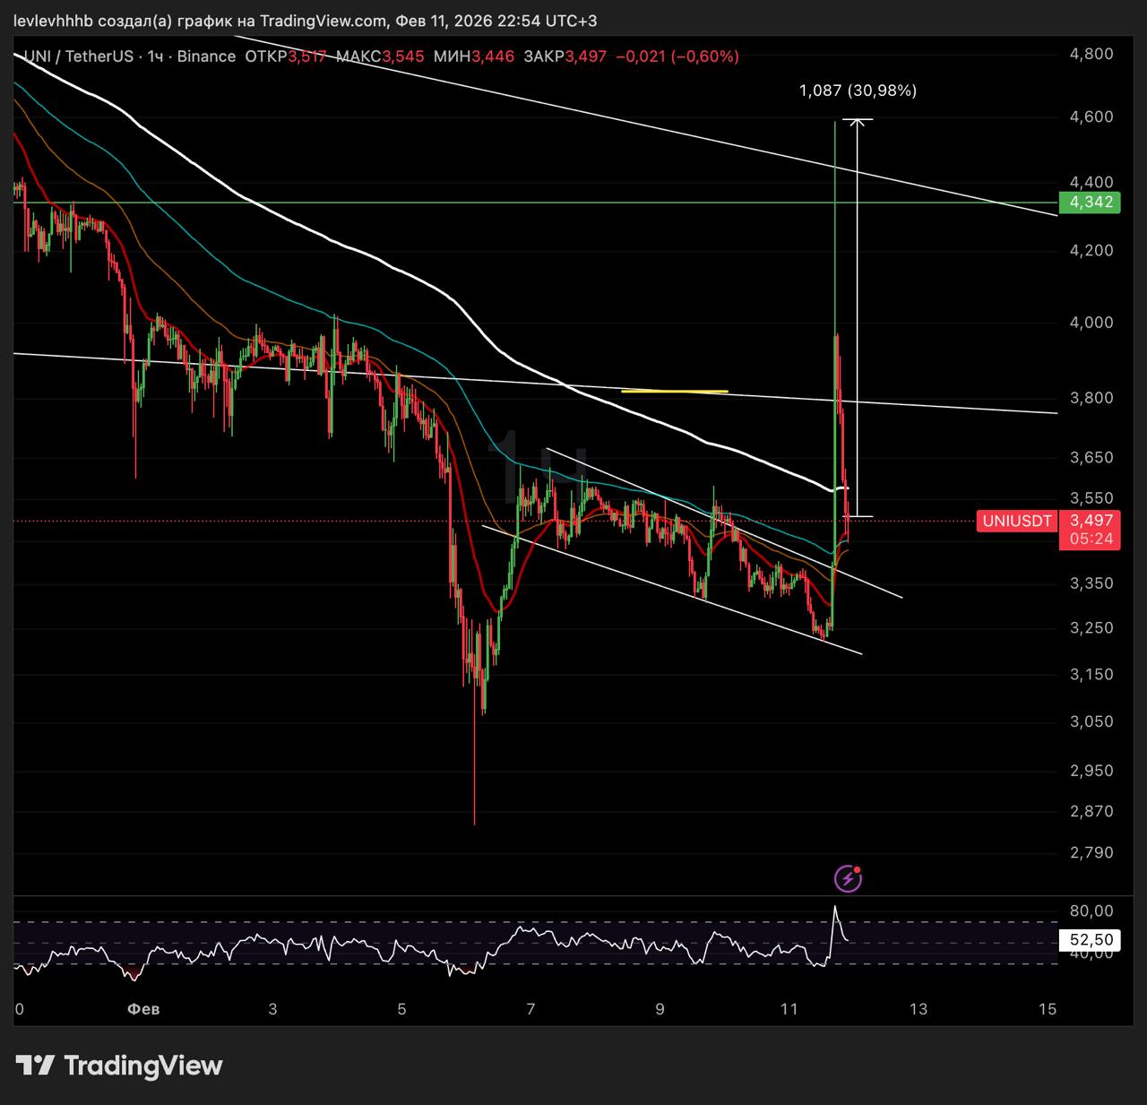Click the yellow horizontal line drawing
Image resolution: width=1147 pixels, height=1105 pixels.
(x=674, y=391)
